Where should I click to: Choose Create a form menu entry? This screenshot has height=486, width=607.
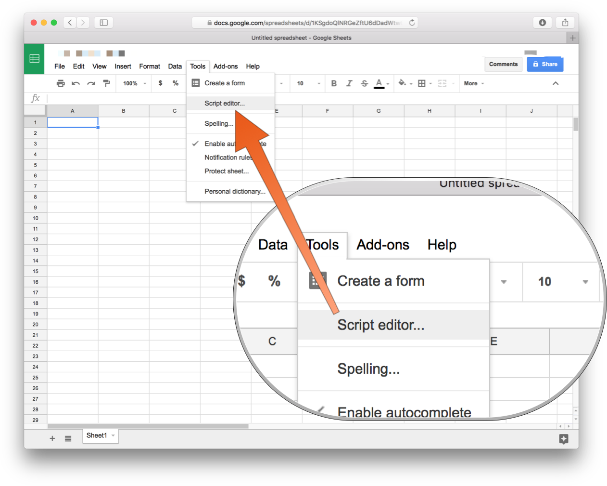(x=230, y=83)
